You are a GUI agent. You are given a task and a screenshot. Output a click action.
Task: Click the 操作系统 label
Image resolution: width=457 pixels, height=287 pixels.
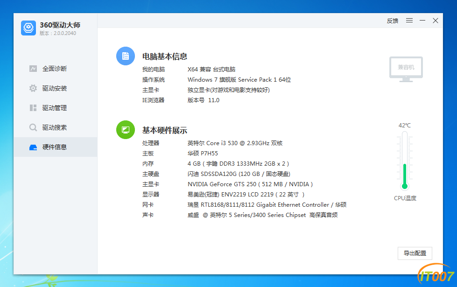coord(153,79)
